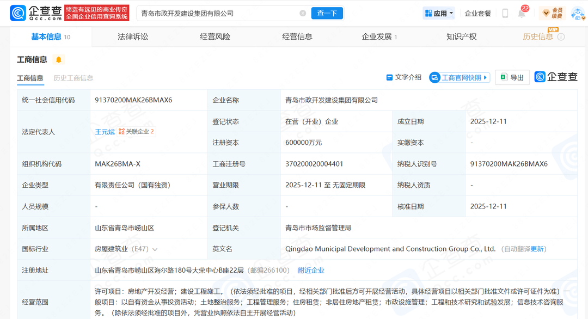Open the 应用 applications dropdown
Screen dimensions: 588x319
pos(439,13)
